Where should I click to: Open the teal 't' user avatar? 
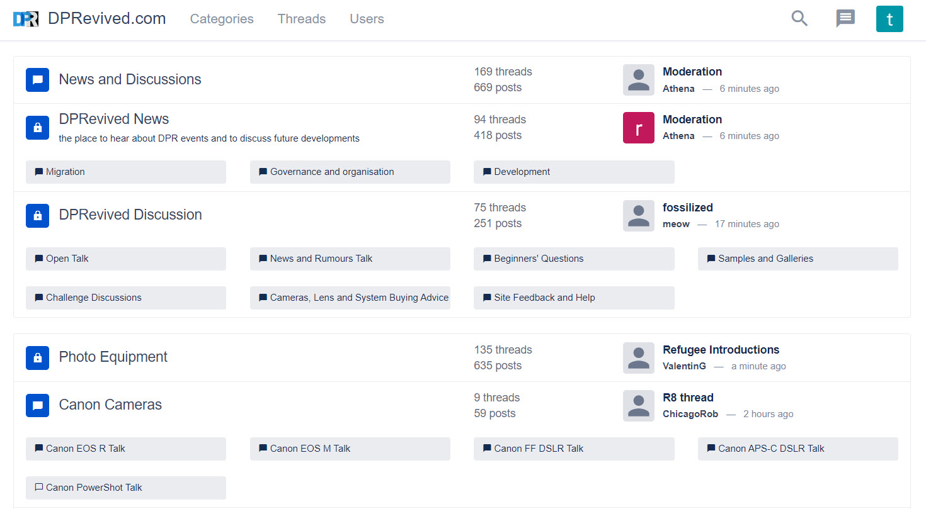pos(889,19)
